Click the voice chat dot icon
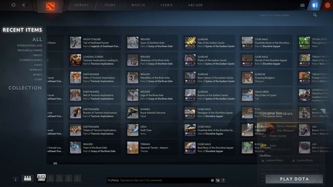 click(212, 180)
